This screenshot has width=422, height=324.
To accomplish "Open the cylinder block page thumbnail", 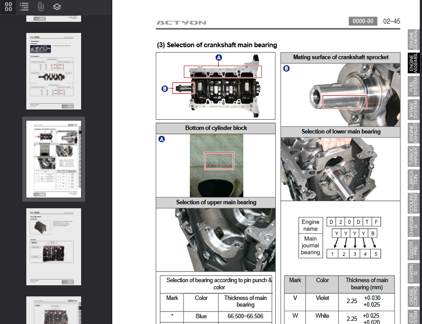I will (x=53, y=247).
